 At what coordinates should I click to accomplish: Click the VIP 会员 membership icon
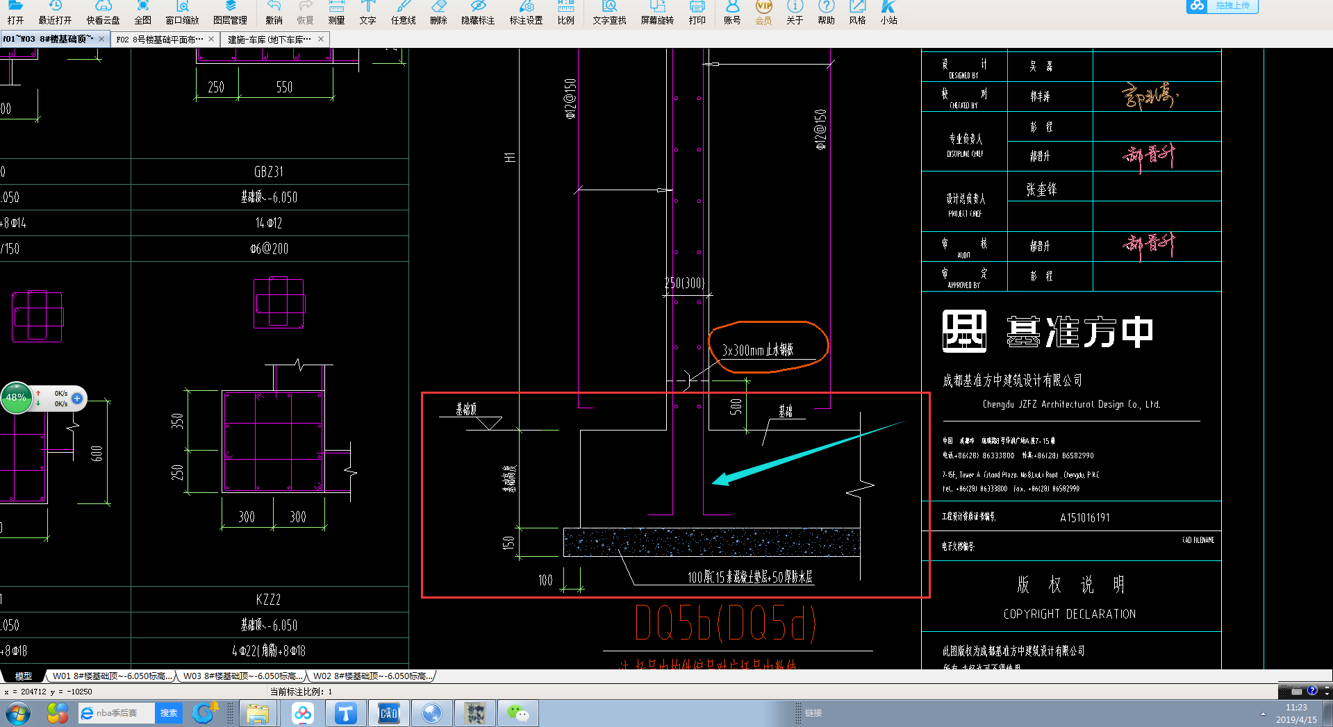pyautogui.click(x=763, y=12)
